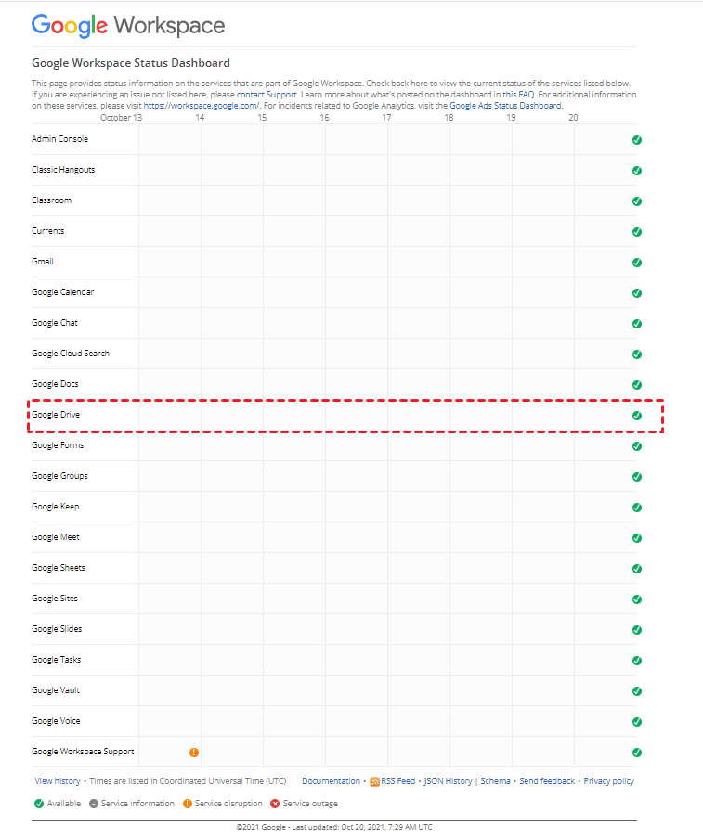703x837 pixels.
Task: Click the gray Service information legend icon
Action: point(94,804)
